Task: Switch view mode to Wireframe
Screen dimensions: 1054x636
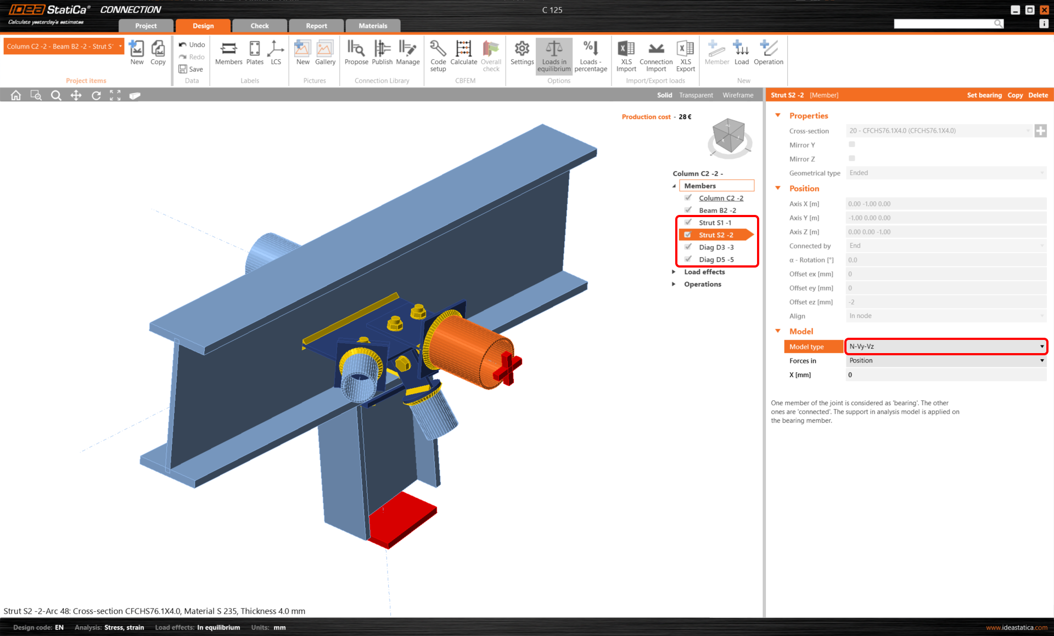Action: coord(738,95)
